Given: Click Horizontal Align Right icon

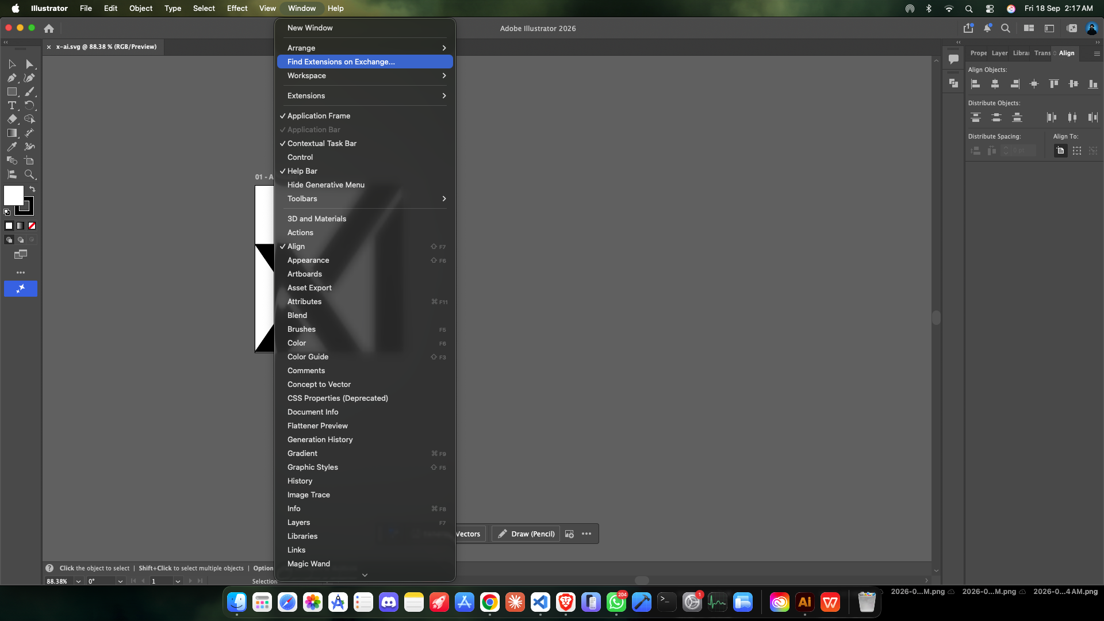Looking at the screenshot, I should (1015, 84).
